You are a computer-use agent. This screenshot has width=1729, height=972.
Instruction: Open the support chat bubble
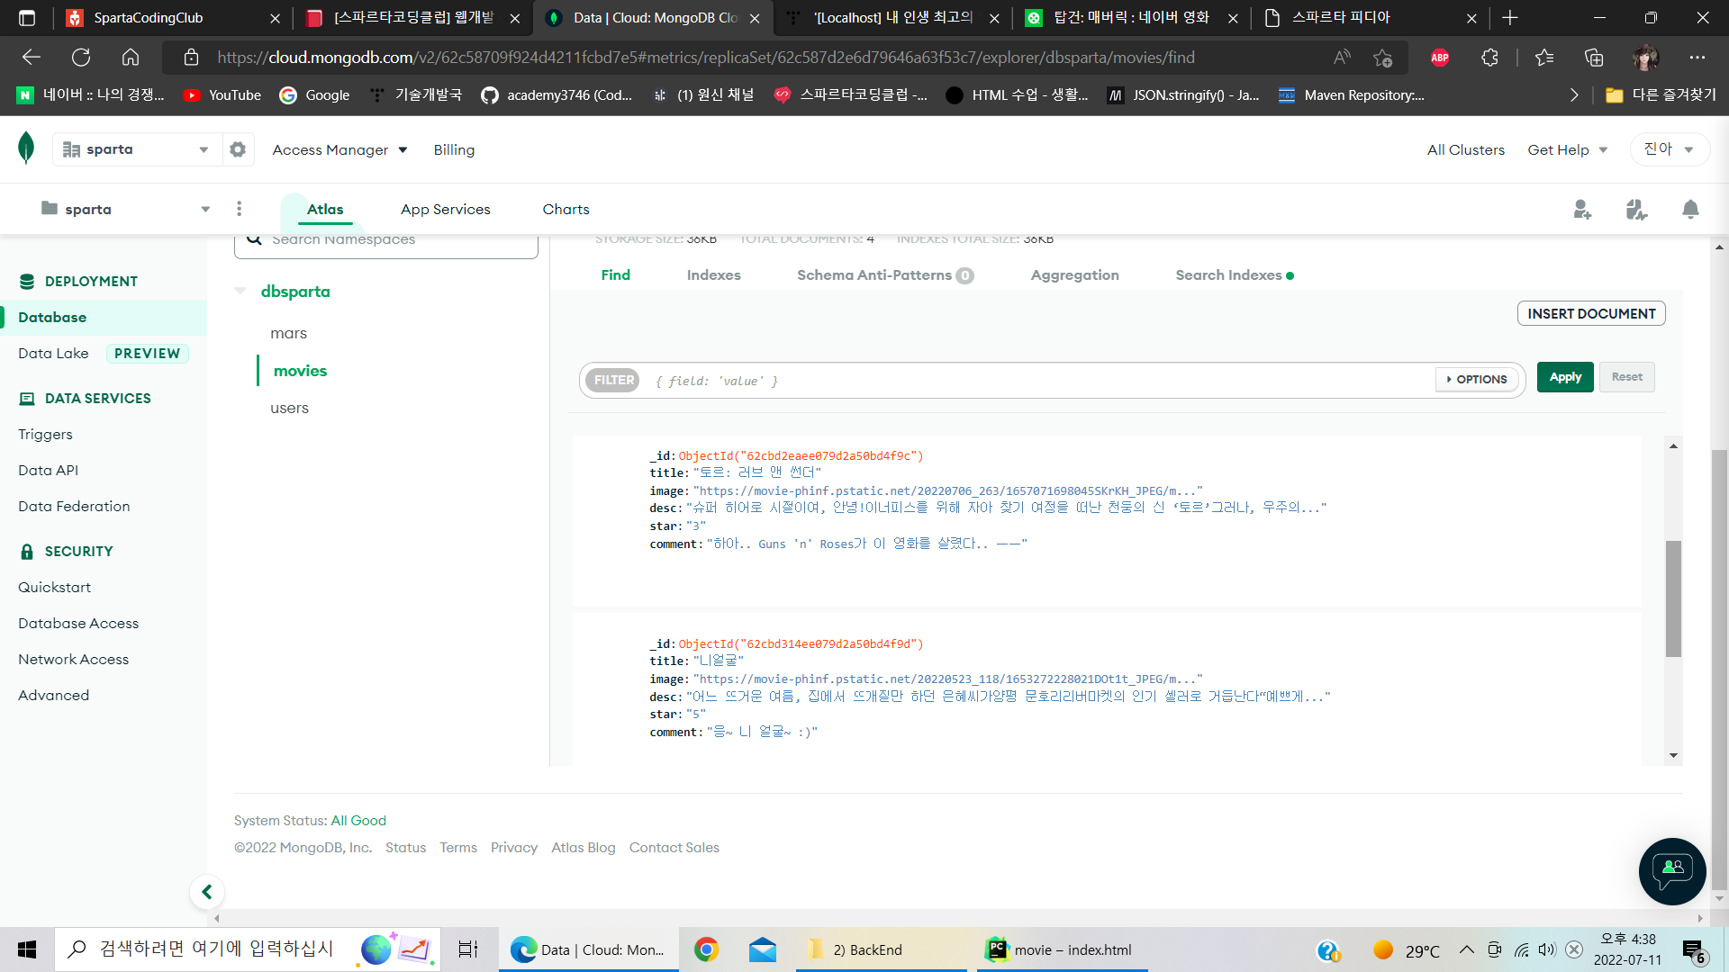pyautogui.click(x=1672, y=870)
